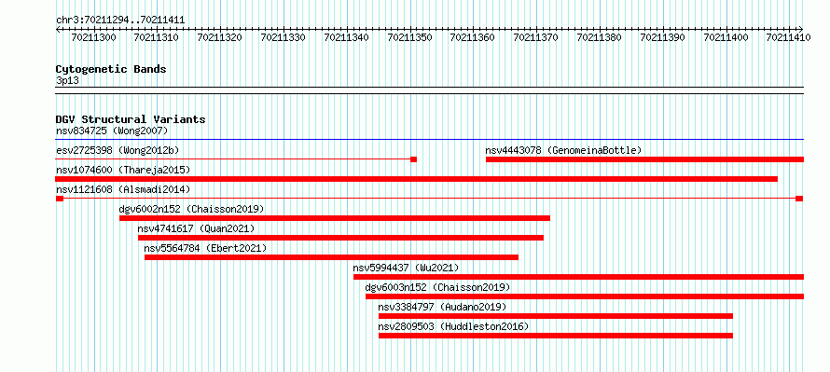Screen dimensions: 830x372
Task: Open nsv4443078 (GenomeinaBottle) label
Action: (563, 150)
